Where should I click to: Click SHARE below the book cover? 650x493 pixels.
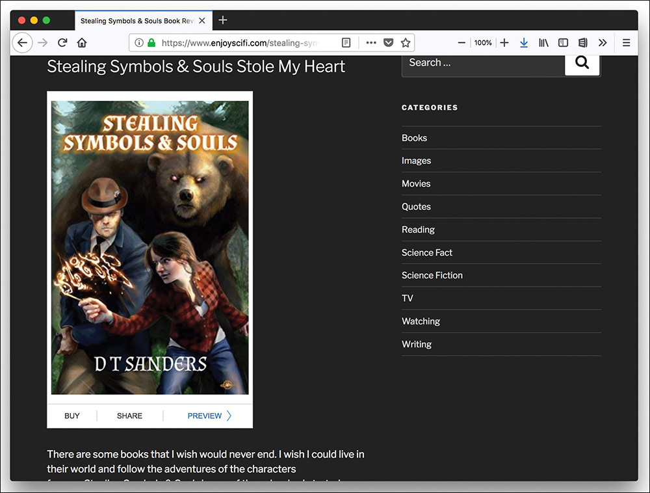tap(129, 416)
